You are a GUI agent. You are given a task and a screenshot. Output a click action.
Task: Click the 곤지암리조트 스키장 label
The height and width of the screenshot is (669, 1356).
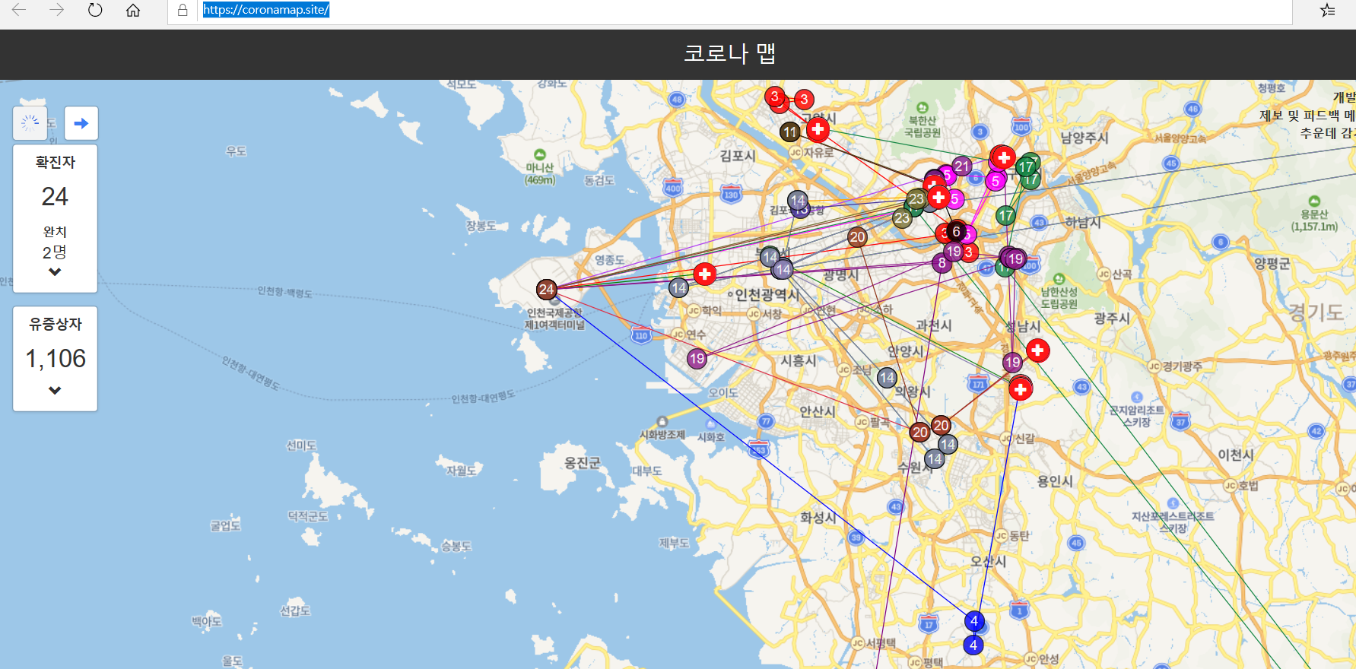pyautogui.click(x=1137, y=416)
